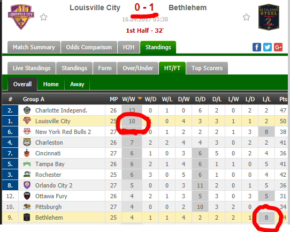Click the Charlotte Independence team badge
This screenshot has width=290, height=232.
point(27,110)
